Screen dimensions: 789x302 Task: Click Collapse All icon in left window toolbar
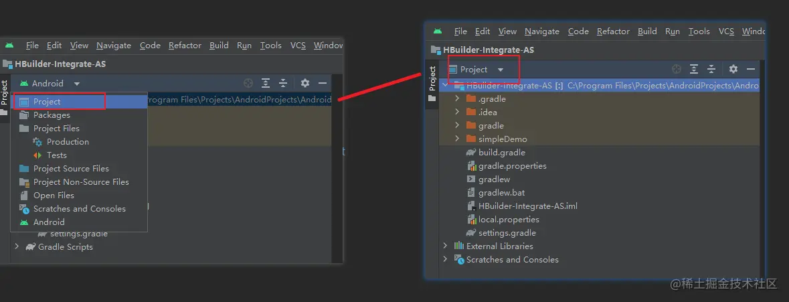pyautogui.click(x=283, y=83)
